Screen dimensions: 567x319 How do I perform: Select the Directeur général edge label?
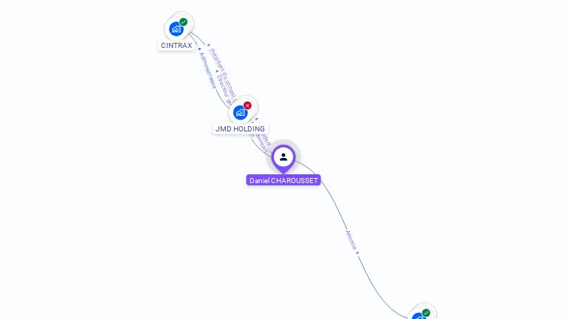[x=224, y=89]
